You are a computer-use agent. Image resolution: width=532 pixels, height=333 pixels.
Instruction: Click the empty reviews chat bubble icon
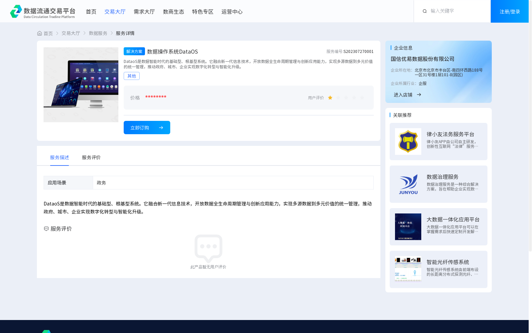208,248
